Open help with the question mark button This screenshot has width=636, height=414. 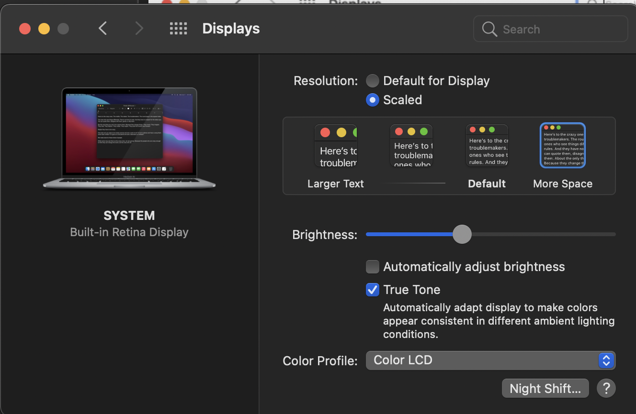click(x=606, y=388)
